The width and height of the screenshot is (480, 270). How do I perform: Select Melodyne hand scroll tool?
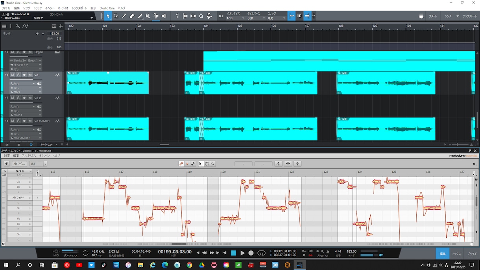tap(207, 164)
